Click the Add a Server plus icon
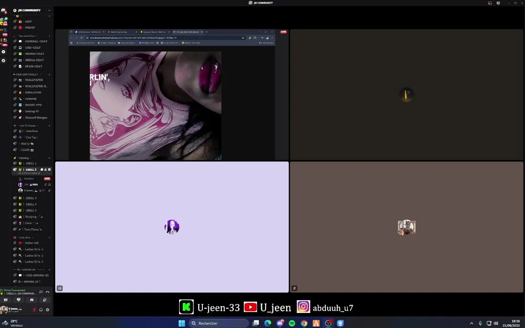Screen dimensions: 525x328 coord(3,52)
